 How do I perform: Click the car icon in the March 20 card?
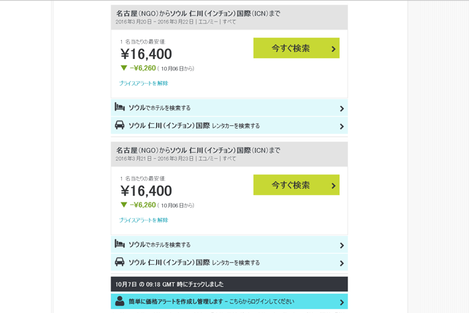coord(120,125)
